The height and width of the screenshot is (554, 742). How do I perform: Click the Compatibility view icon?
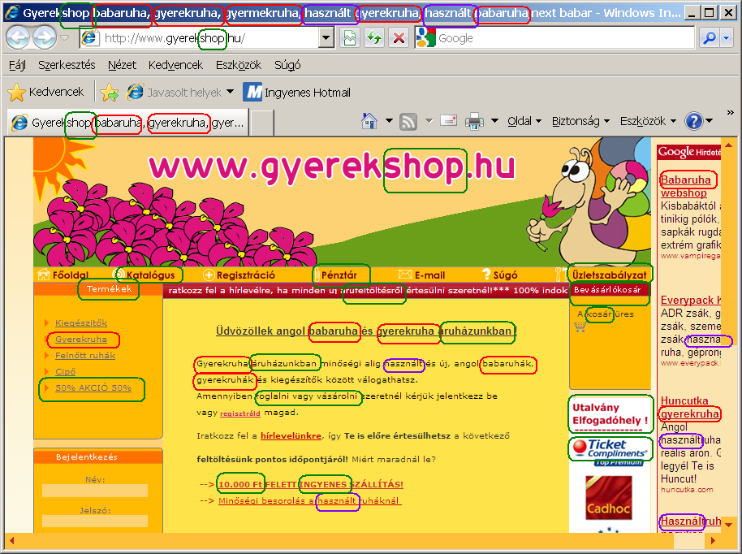(350, 38)
